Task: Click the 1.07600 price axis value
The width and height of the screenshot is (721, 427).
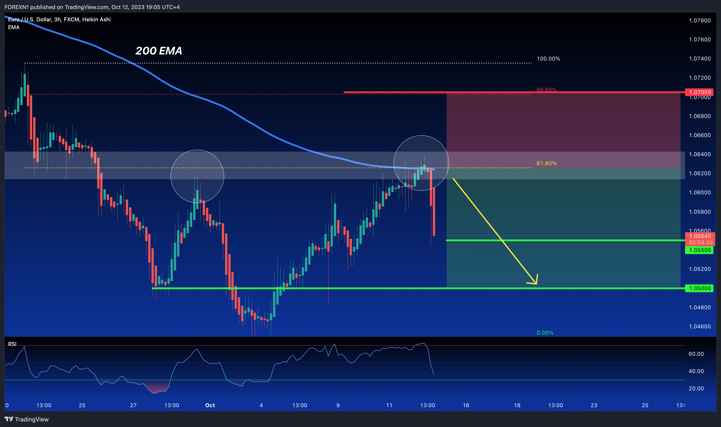Action: [x=700, y=39]
